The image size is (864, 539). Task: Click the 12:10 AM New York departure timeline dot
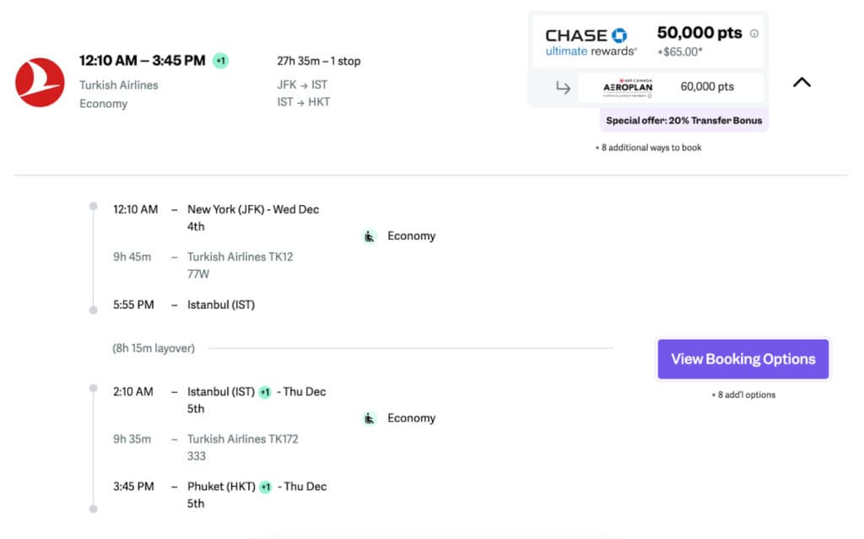(94, 206)
